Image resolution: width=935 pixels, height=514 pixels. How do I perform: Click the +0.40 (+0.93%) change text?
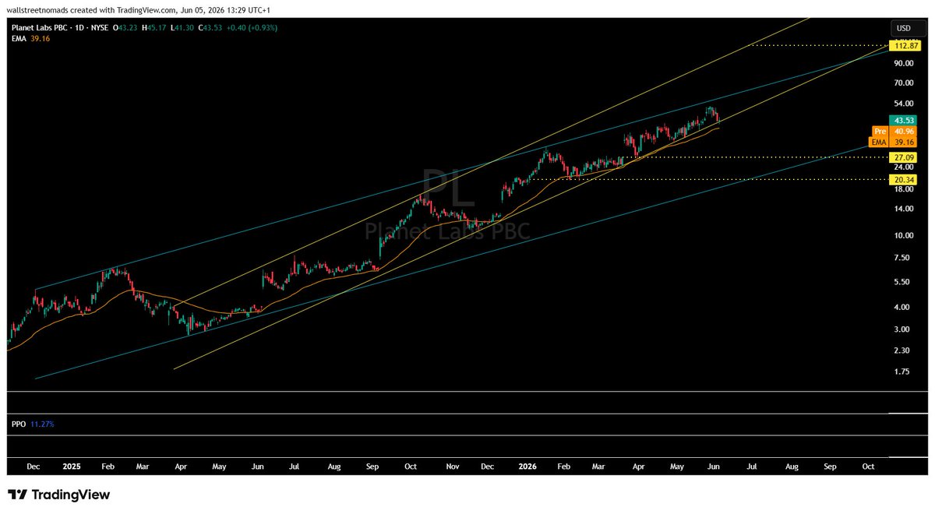[252, 28]
